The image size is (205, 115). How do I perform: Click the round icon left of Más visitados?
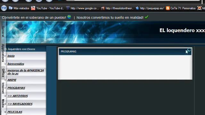click(x=4, y=8)
